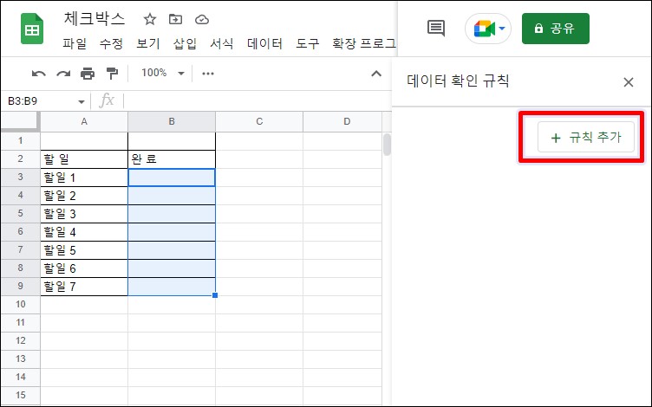The image size is (652, 407).
Task: Click the cell 할일 7
Action: [84, 287]
